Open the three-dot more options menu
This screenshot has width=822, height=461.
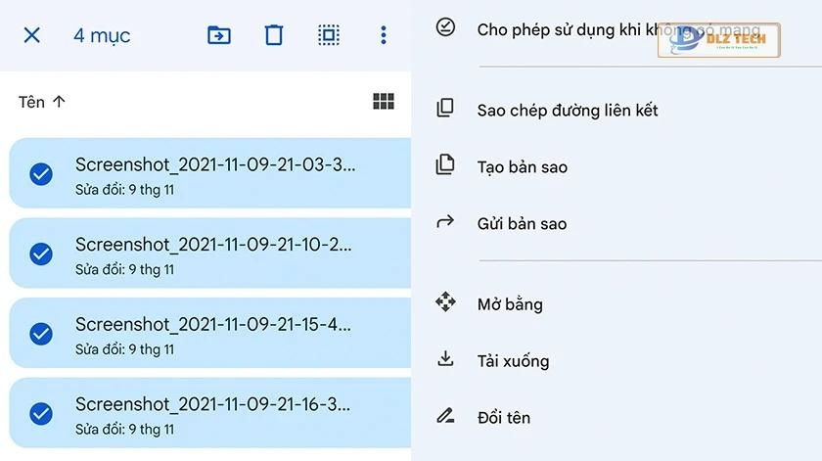coord(384,35)
